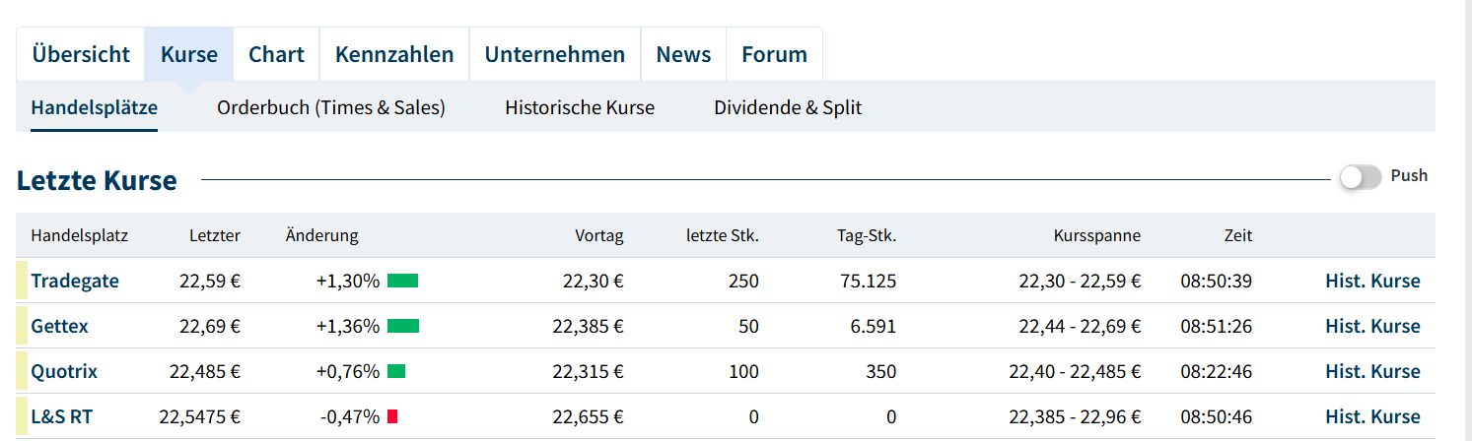Switch to the Forum tab
Screen dimensions: 1472x441
774,55
